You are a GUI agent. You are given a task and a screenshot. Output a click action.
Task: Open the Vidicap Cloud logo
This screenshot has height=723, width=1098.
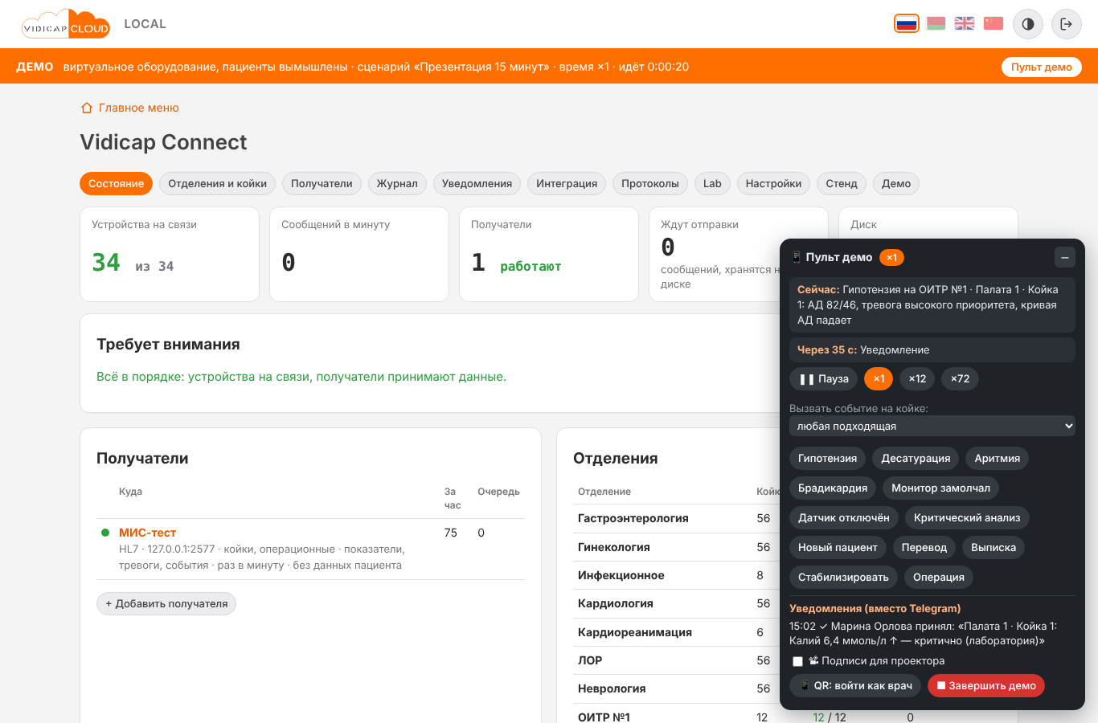pos(66,24)
